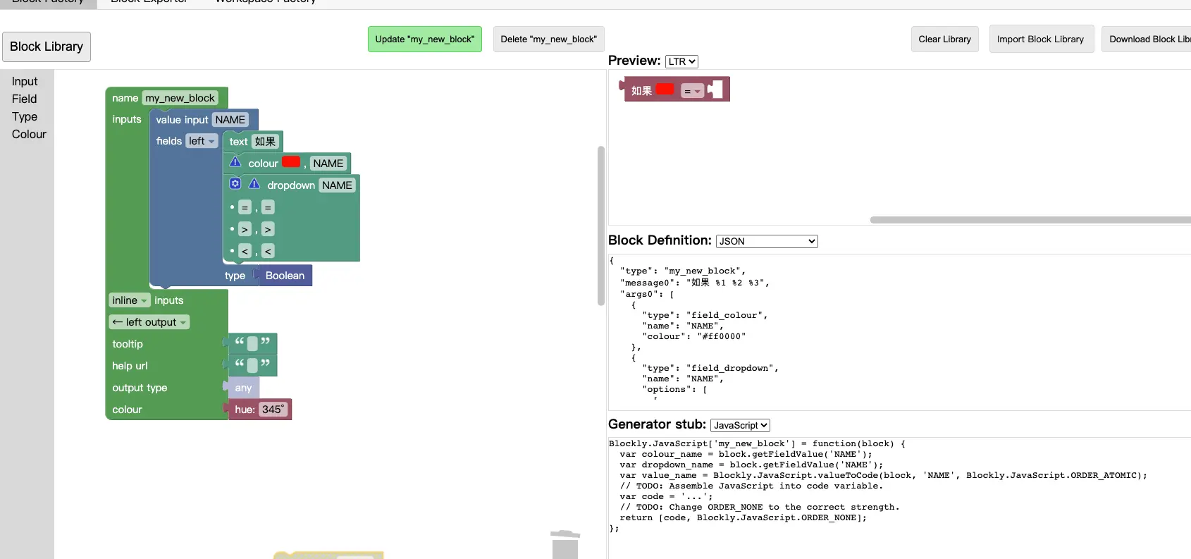Click the opening quote icon beside help url

(x=240, y=364)
